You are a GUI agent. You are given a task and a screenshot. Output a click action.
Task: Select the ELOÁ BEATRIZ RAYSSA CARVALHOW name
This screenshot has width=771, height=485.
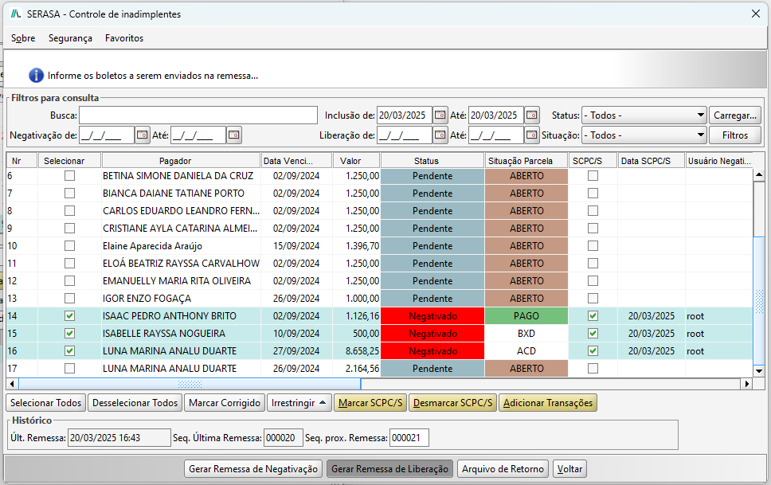point(181,263)
